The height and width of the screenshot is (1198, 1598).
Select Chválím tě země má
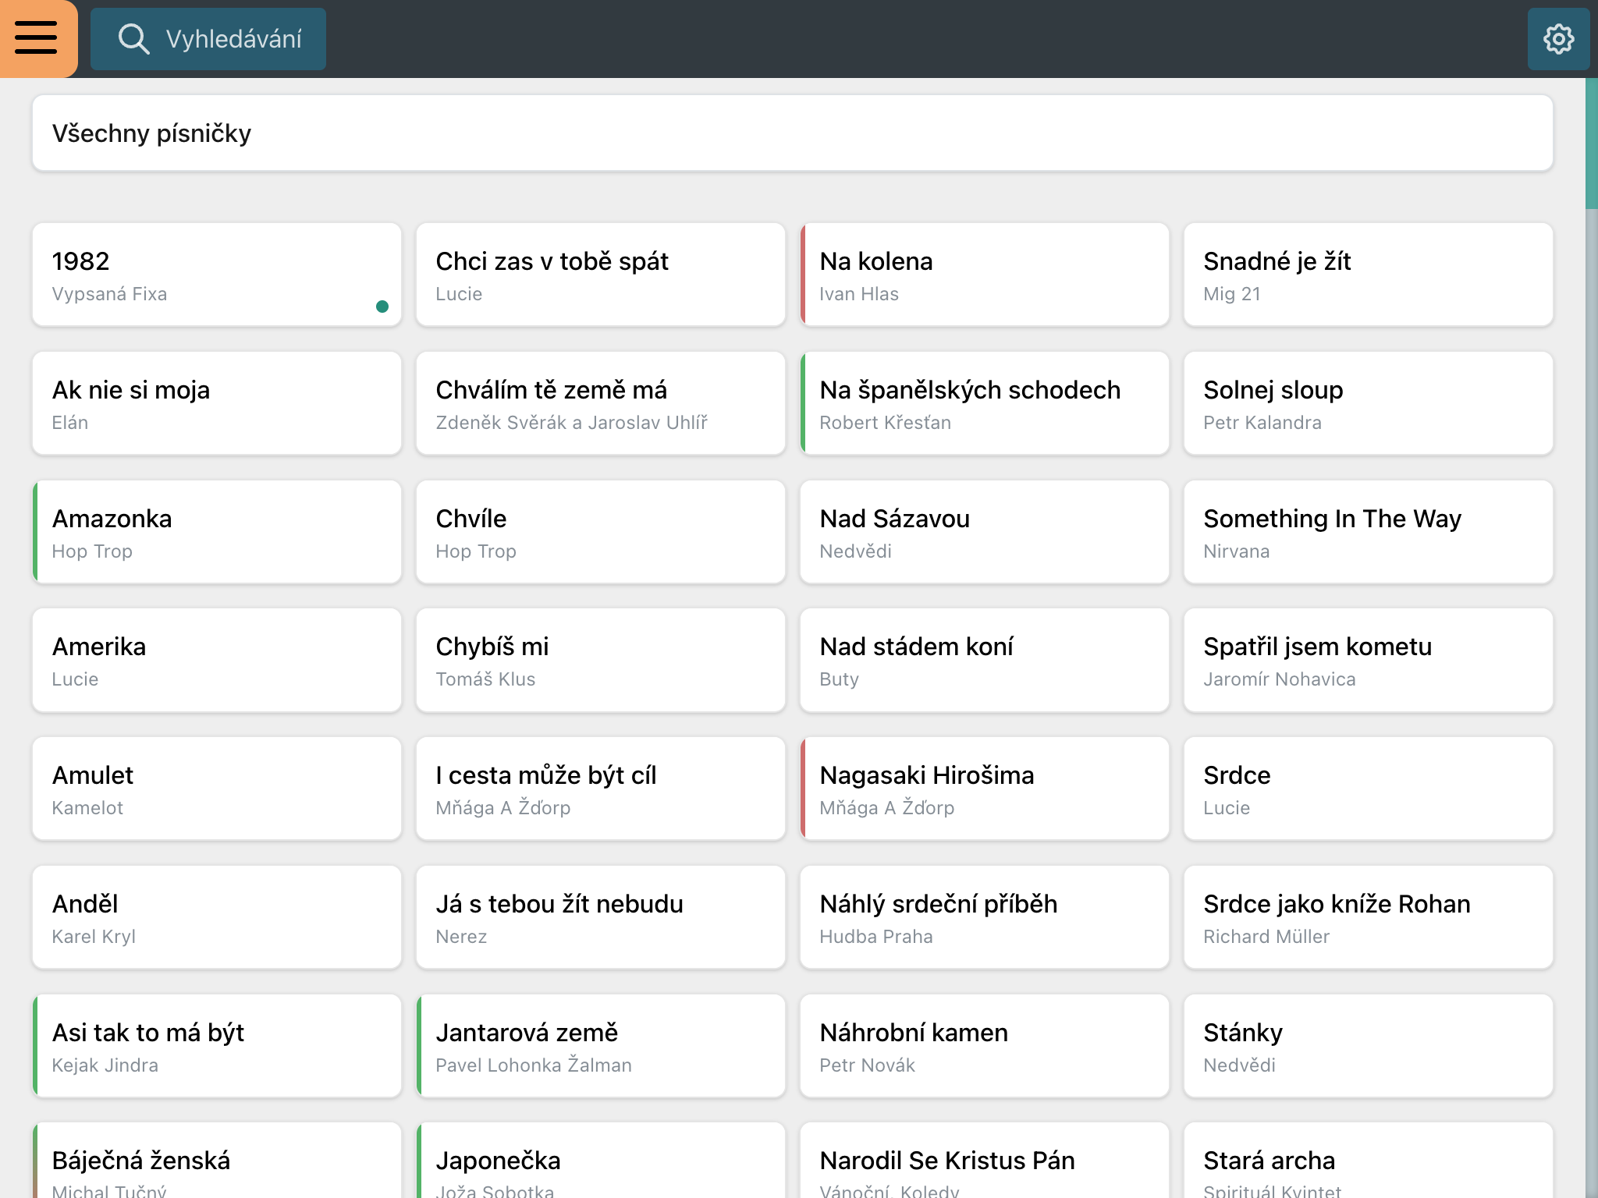pos(601,403)
